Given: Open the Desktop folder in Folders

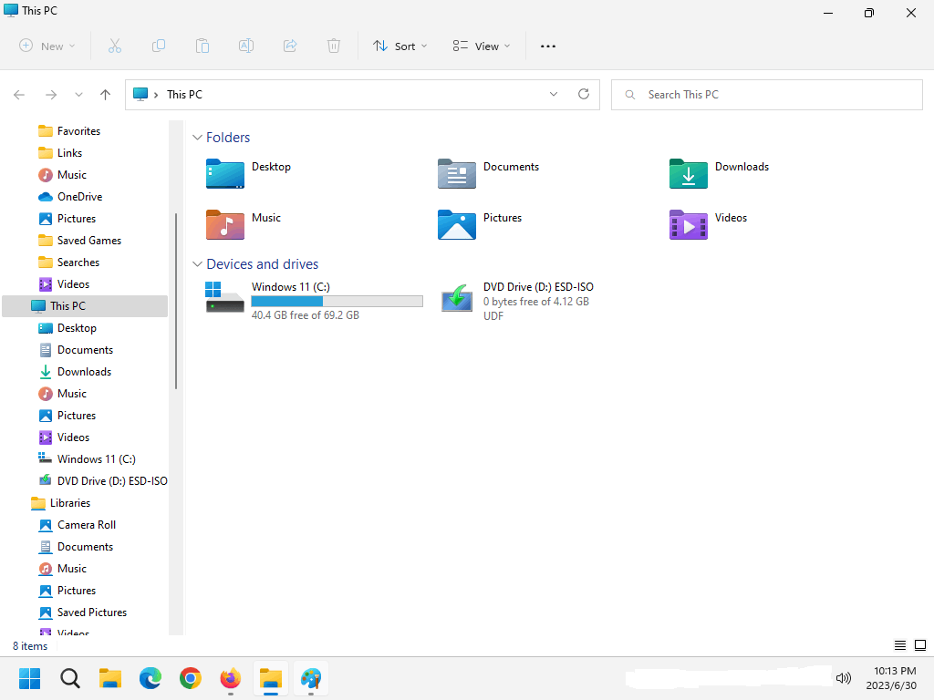Looking at the screenshot, I should click(248, 173).
